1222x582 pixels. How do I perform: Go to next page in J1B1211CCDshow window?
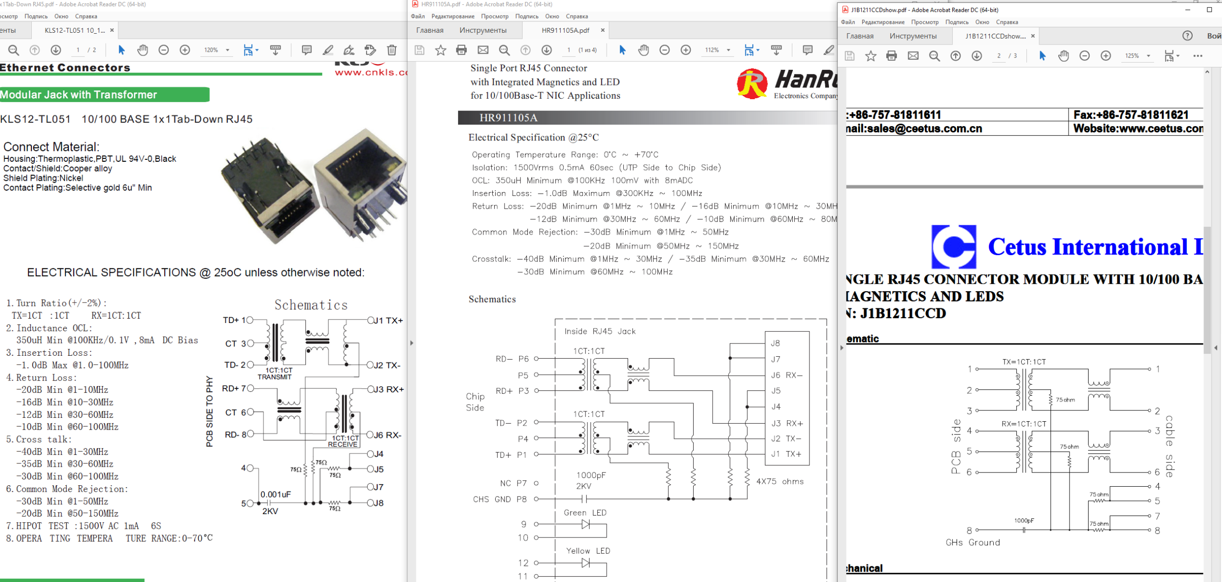977,56
